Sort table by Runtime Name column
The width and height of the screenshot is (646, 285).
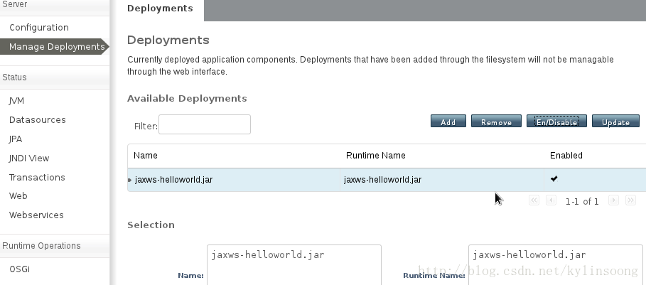(x=376, y=155)
